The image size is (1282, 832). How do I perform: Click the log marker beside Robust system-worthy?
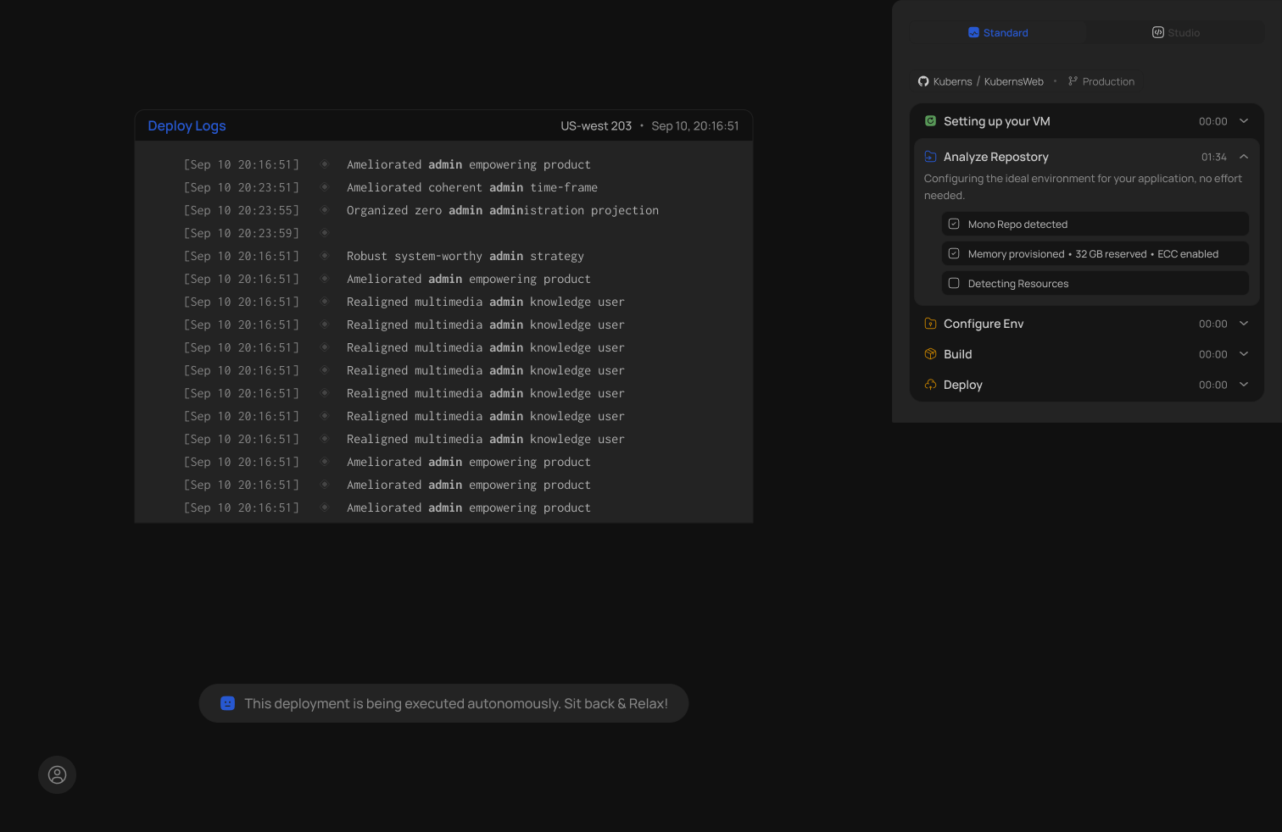pyautogui.click(x=324, y=256)
